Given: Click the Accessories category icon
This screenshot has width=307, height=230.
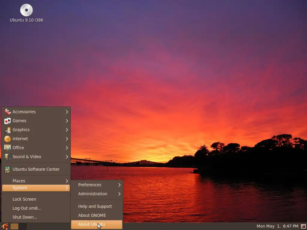Looking at the screenshot, I should pyautogui.click(x=7, y=112).
